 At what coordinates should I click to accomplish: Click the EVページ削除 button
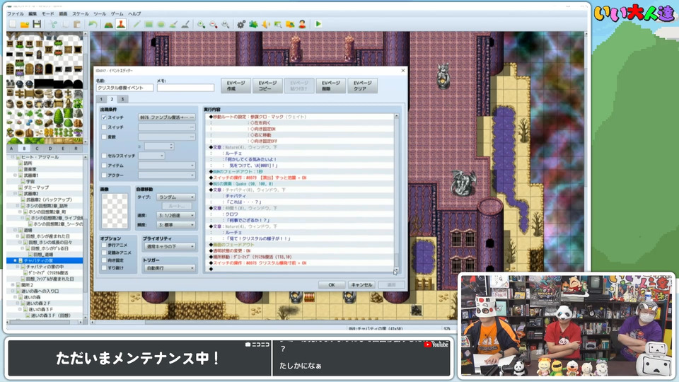pyautogui.click(x=331, y=86)
